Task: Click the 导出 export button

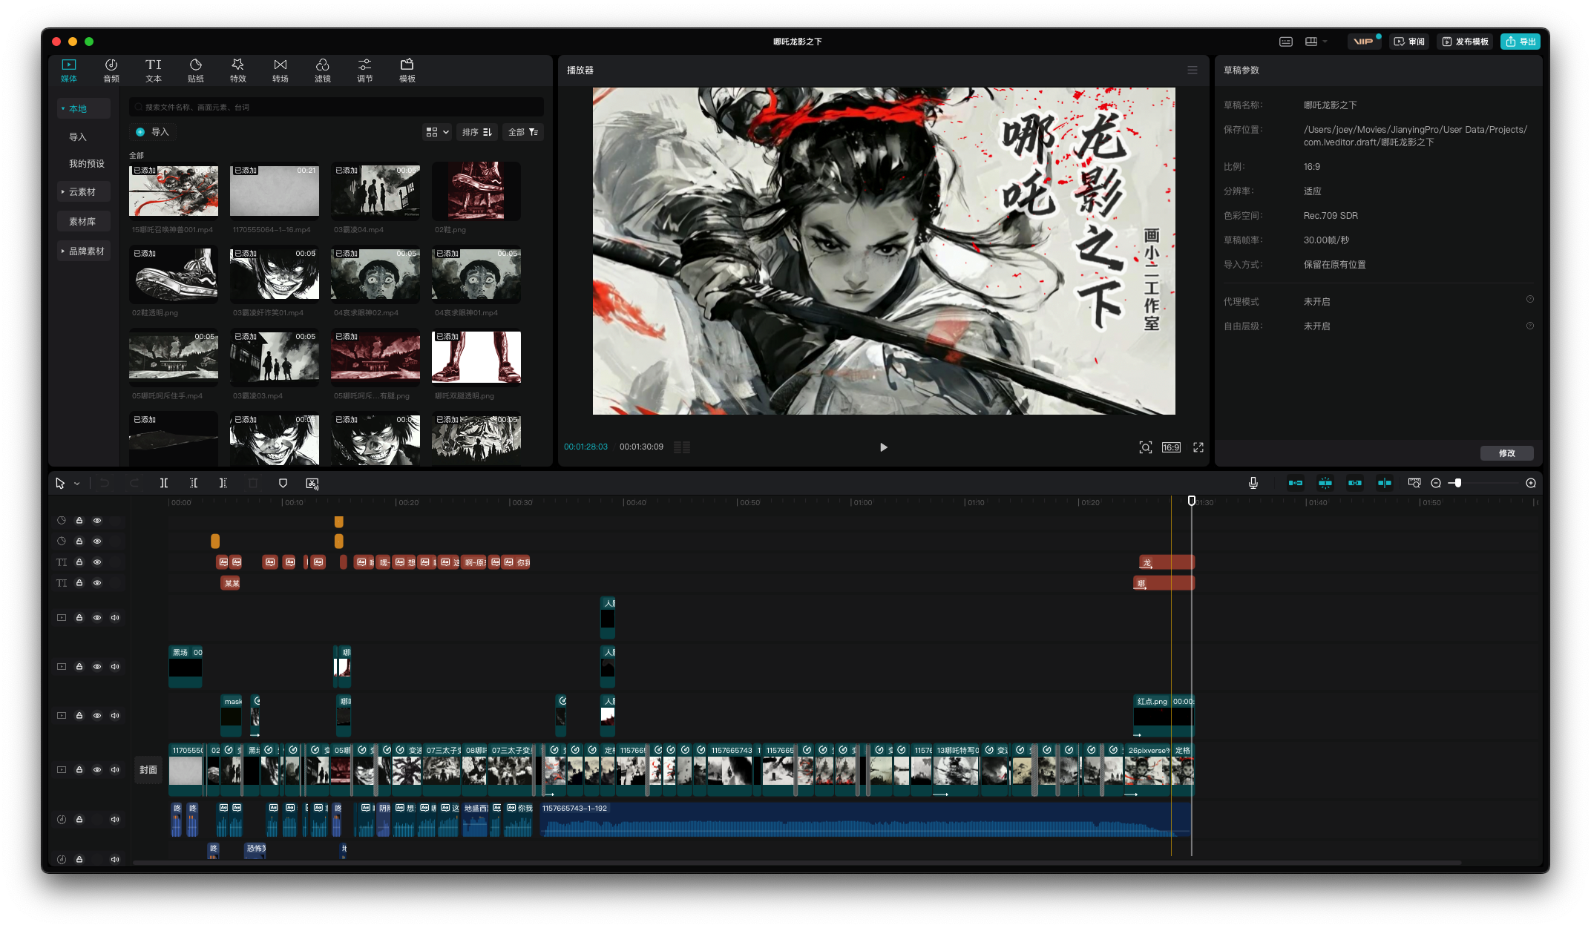Action: 1521,42
